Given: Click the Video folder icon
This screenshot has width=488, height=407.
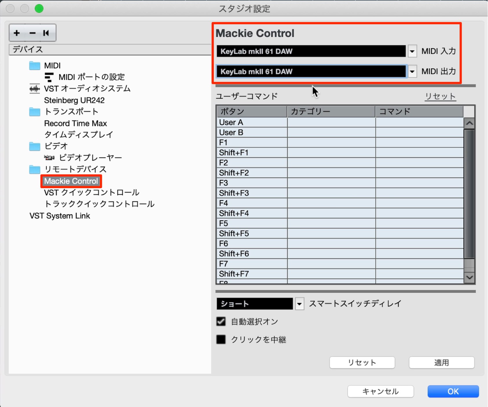Looking at the screenshot, I should [x=35, y=146].
